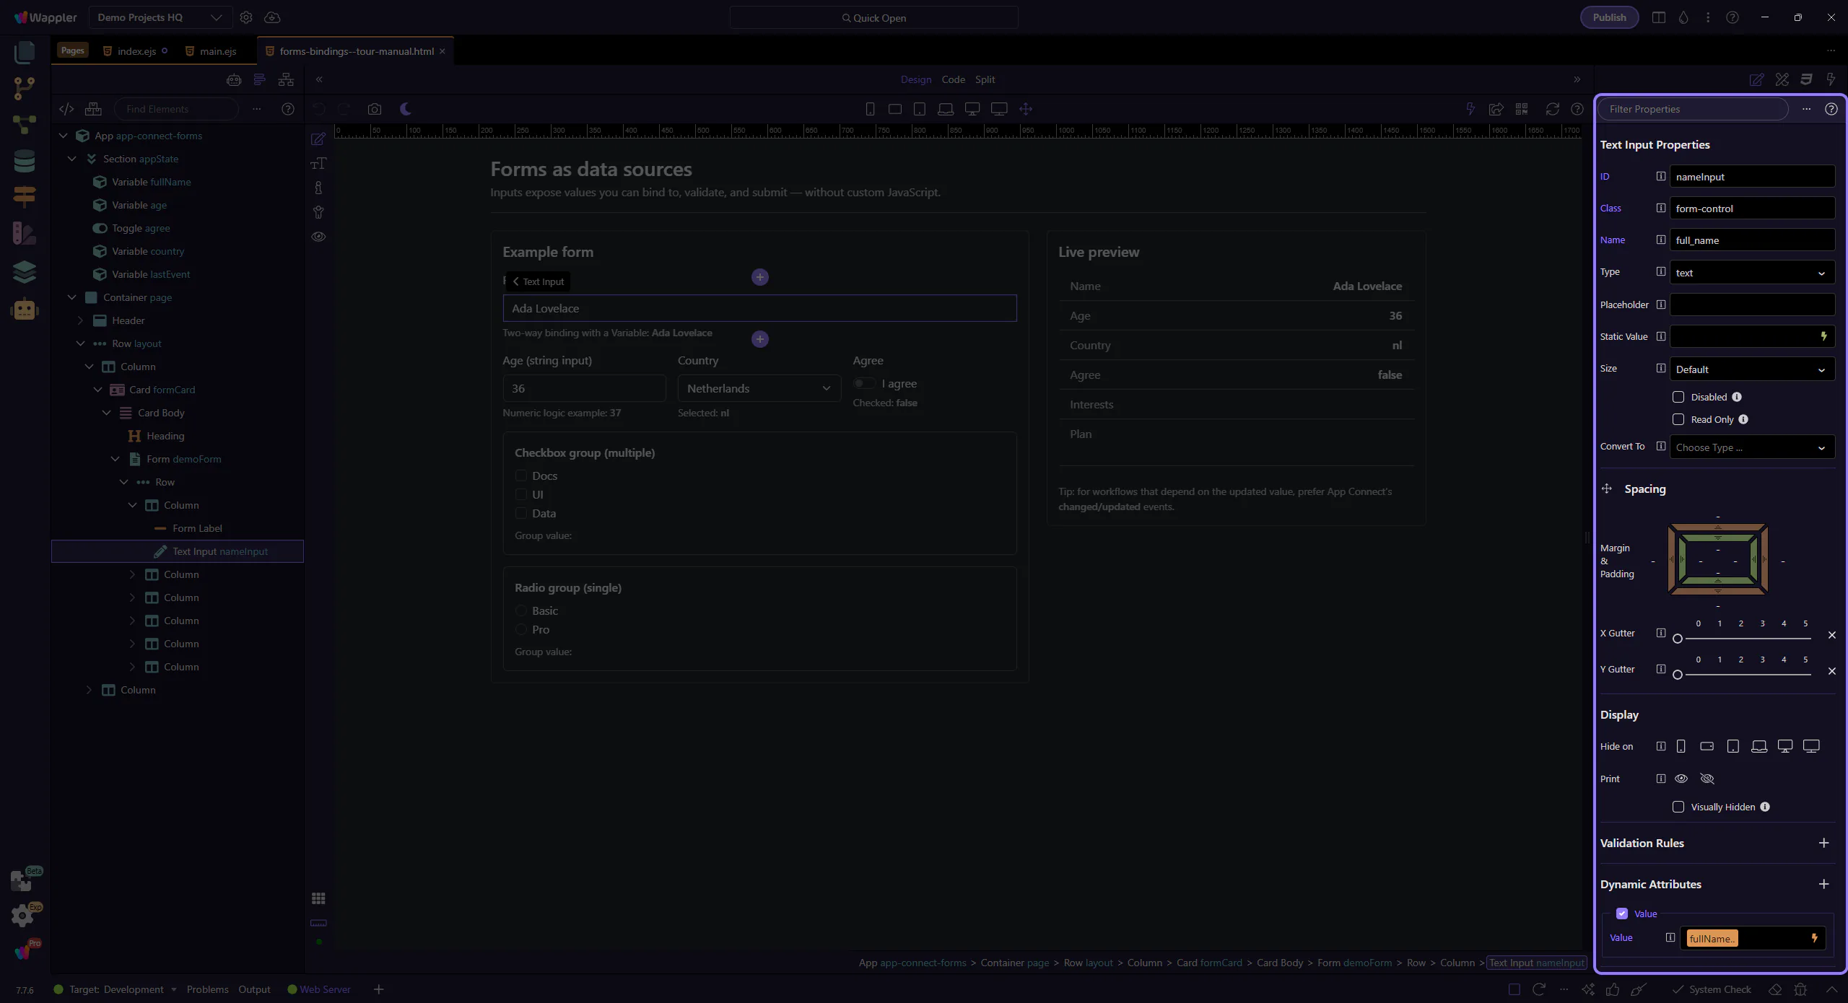Click the Placeholder input field

1751,305
